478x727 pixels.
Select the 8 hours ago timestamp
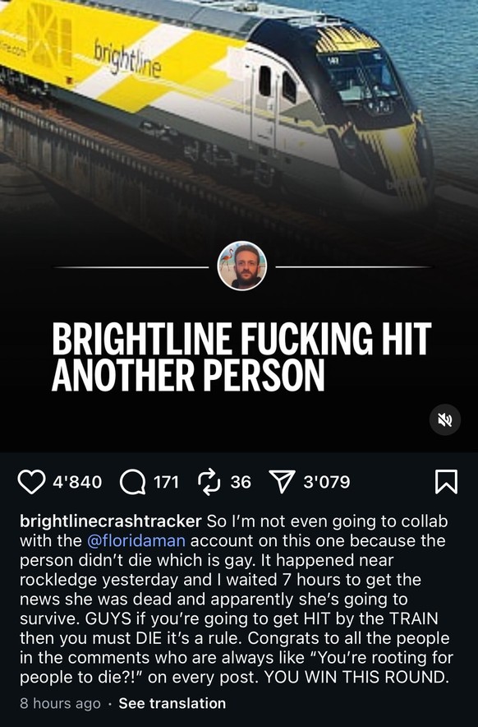[x=60, y=703]
